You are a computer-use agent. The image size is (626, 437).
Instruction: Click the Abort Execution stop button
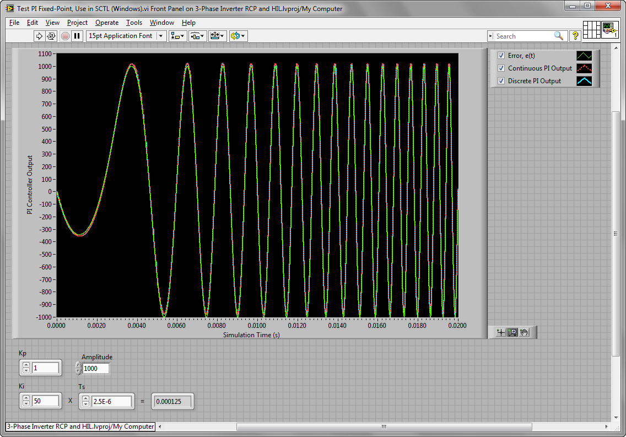tap(65, 36)
